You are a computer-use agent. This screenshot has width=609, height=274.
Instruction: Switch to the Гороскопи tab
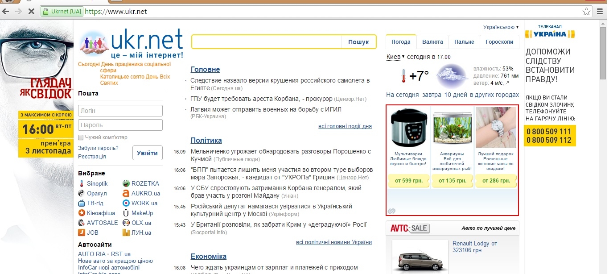499,42
